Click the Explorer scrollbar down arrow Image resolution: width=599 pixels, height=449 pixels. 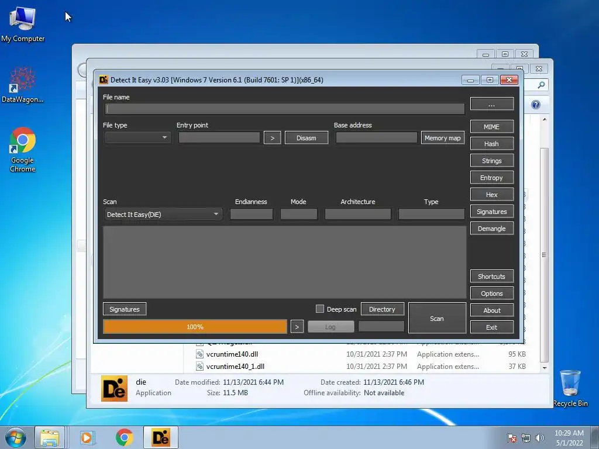point(545,368)
